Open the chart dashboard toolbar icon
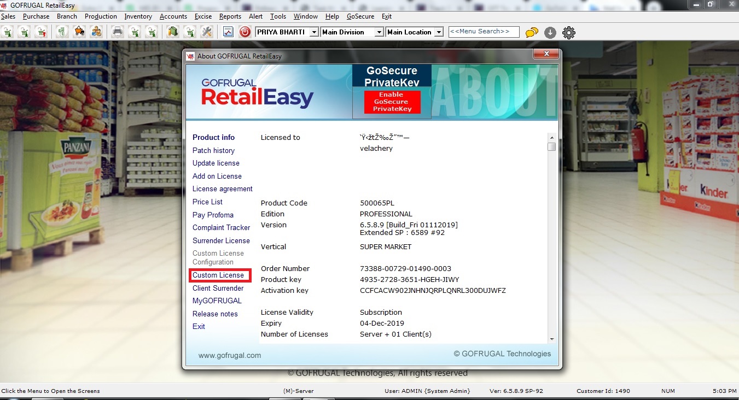This screenshot has height=400, width=739. click(x=228, y=32)
